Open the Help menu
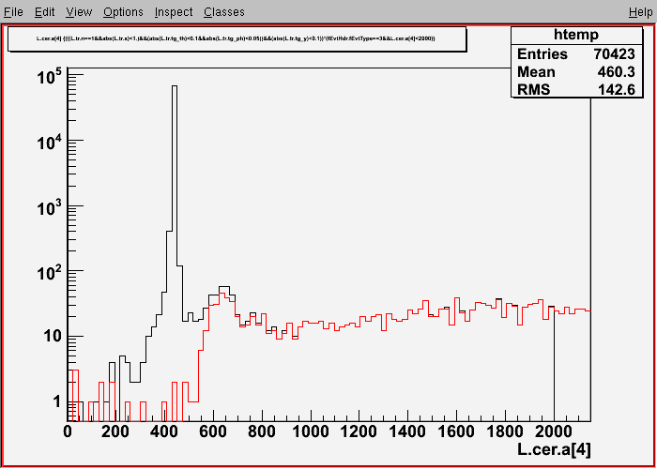Screen dimensions: 657x469 (x=641, y=12)
